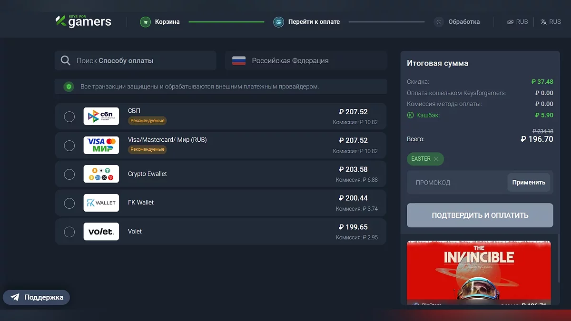Screen dimensions: 571x321
Task: Click the Keysforgamers logo
Action: (x=83, y=21)
